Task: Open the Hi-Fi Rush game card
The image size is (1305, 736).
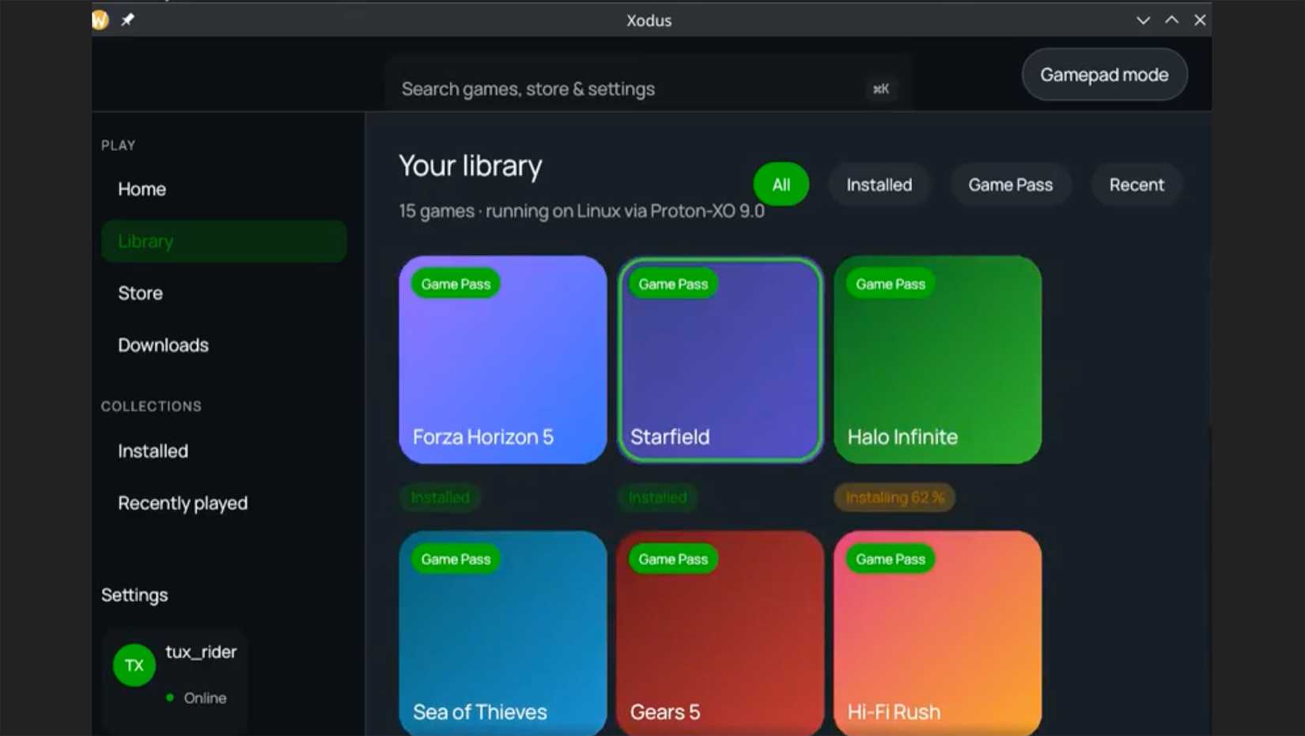Action: pos(938,633)
